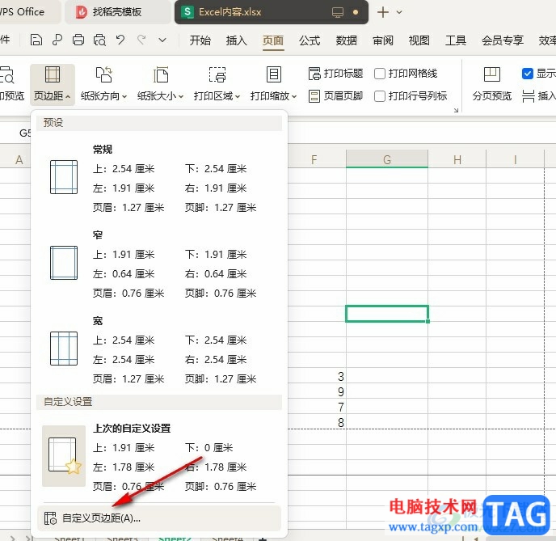Uncheck the 显示 checkbox at ribbon right
556x541 pixels.
[x=527, y=74]
